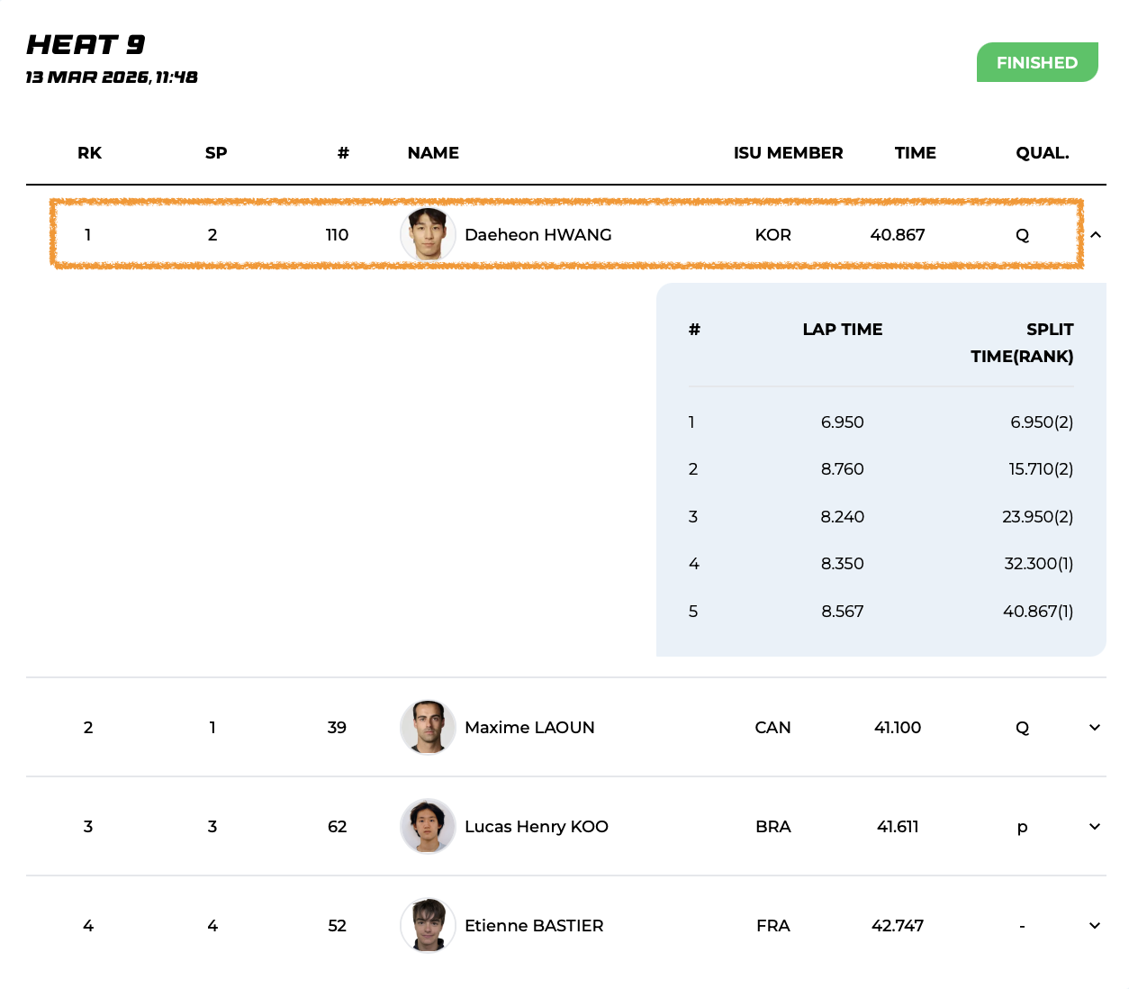
Task: Click the HEAT 9 title
Action: [x=86, y=44]
